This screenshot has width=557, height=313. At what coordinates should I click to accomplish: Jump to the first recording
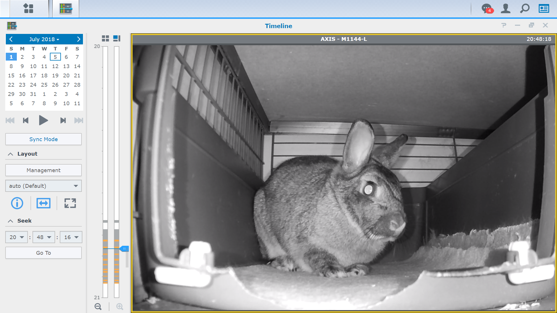click(x=10, y=120)
